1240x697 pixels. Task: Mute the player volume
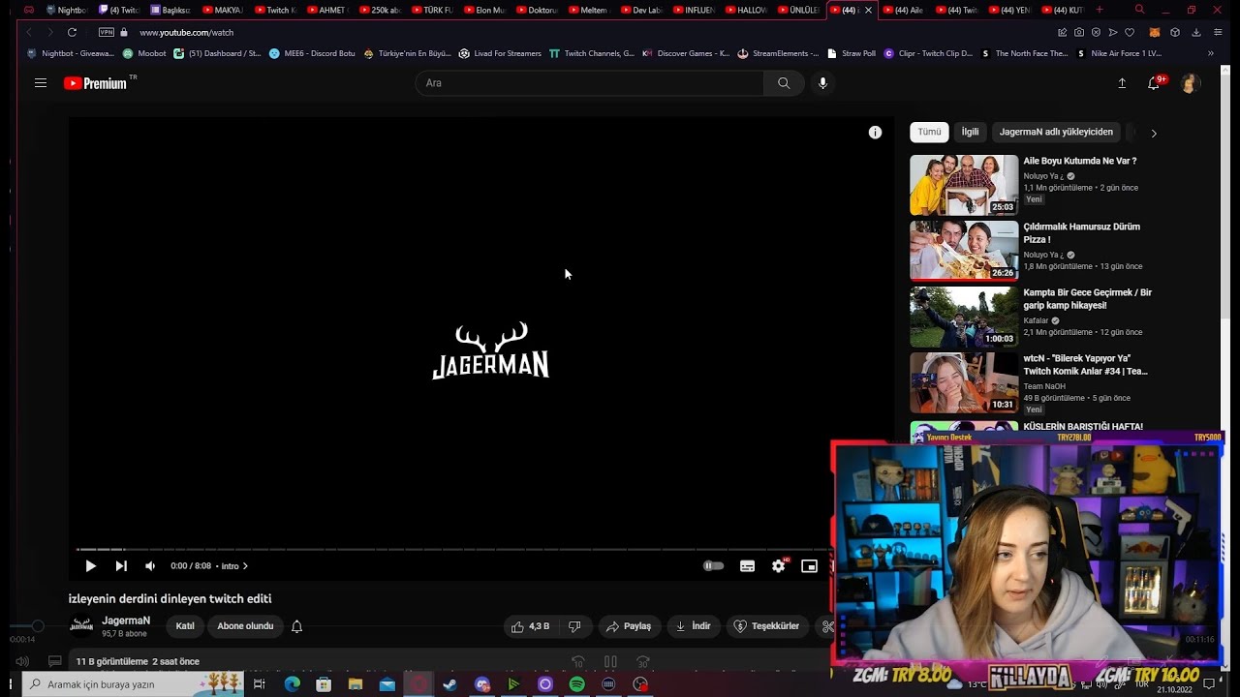coord(150,566)
